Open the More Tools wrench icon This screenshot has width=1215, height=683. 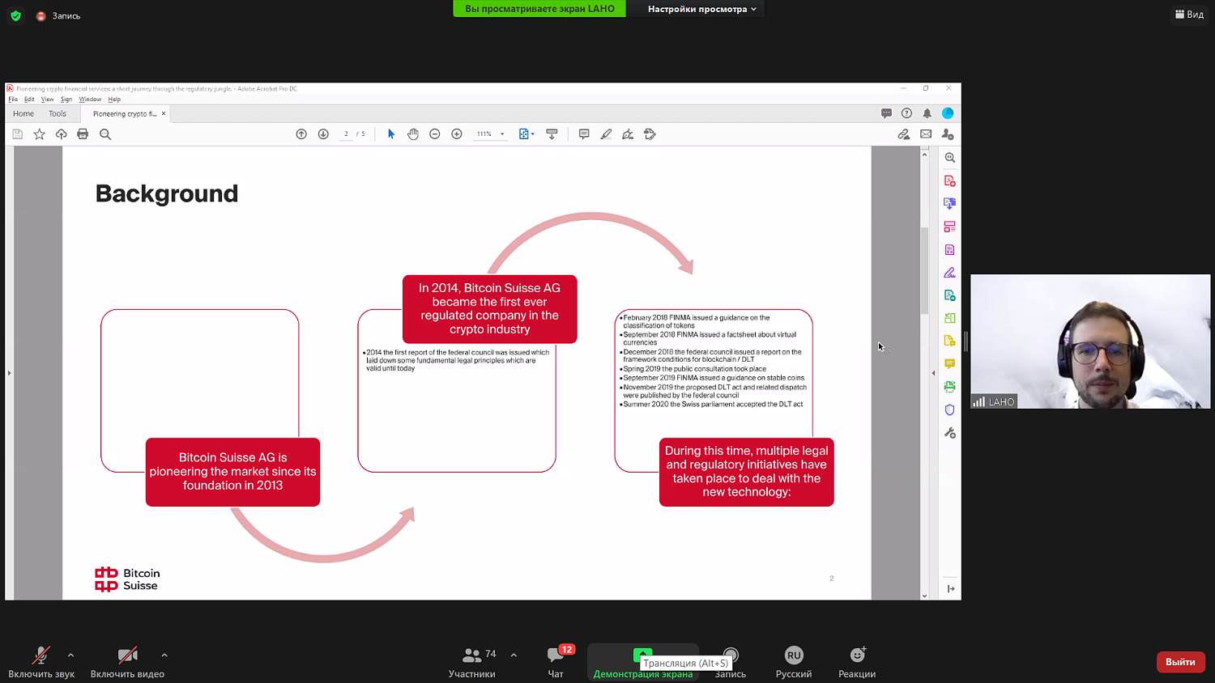pos(950,433)
